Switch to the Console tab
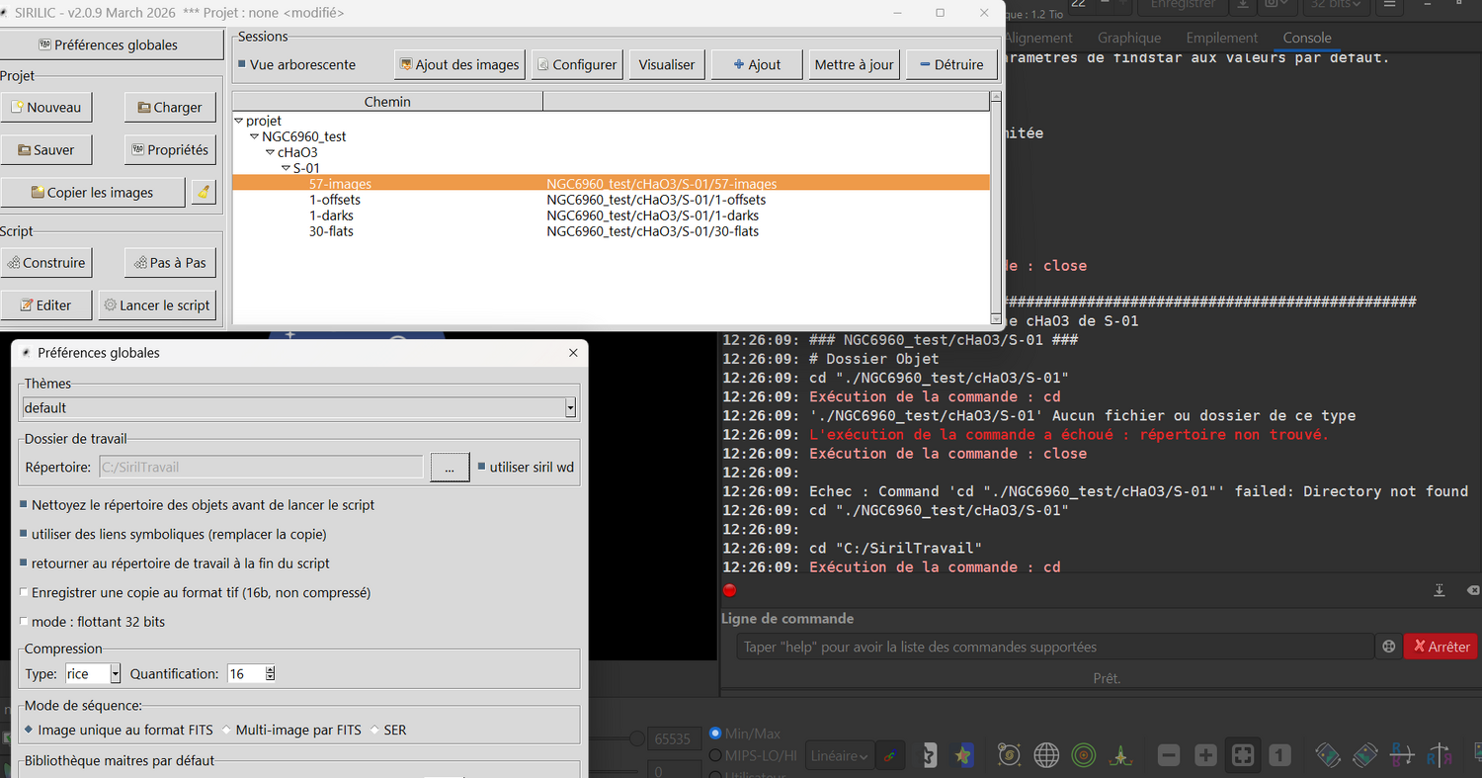The image size is (1482, 778). click(1307, 38)
